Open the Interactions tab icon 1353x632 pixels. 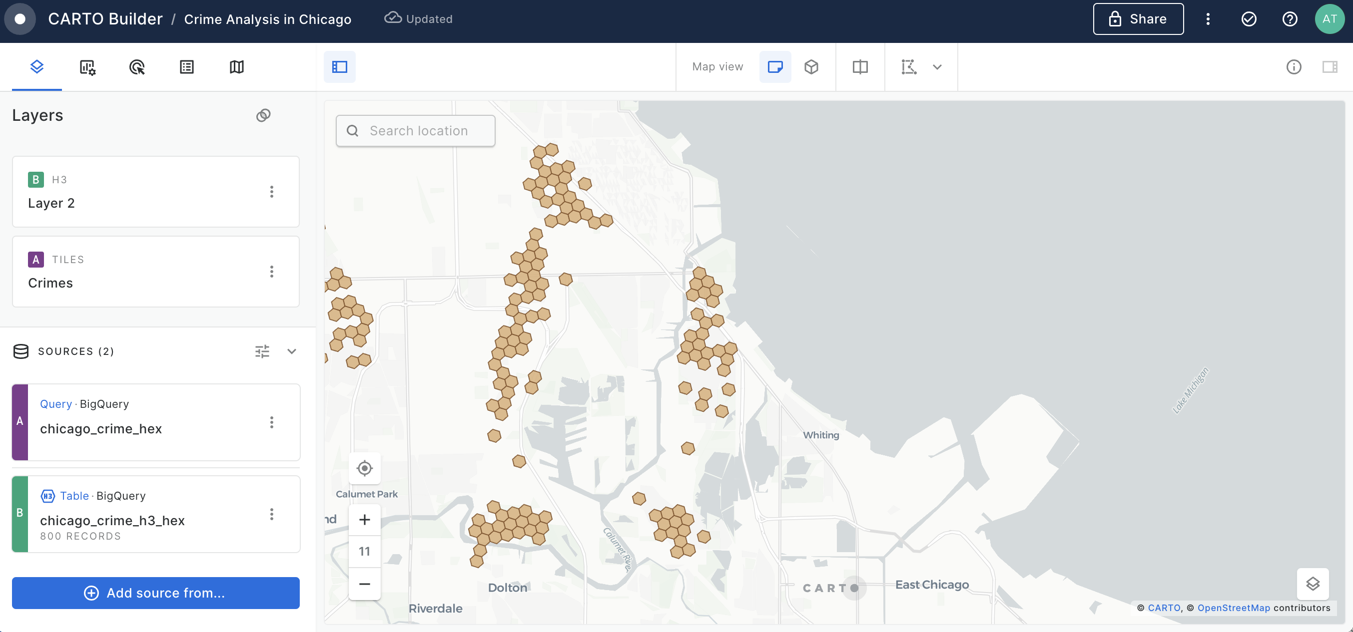click(137, 67)
